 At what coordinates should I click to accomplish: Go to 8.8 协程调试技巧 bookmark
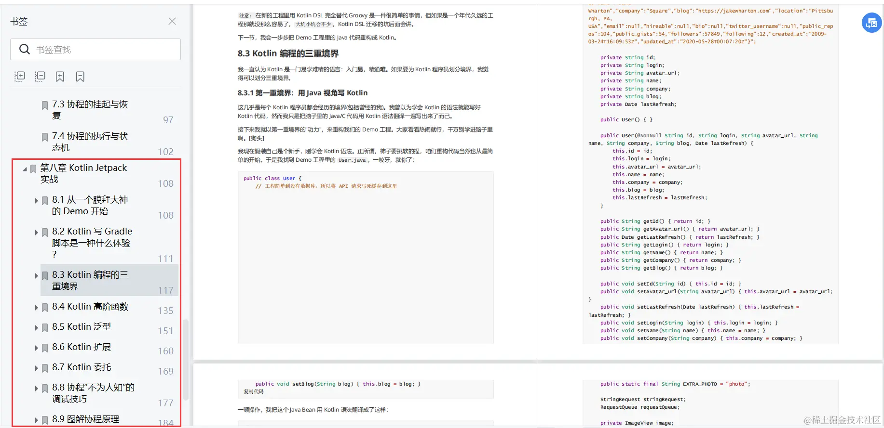(93, 393)
